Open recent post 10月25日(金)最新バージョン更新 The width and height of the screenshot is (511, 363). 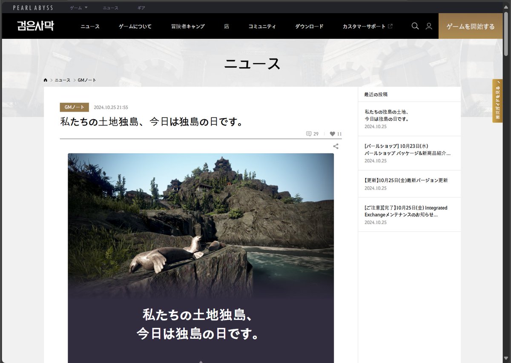[409, 184]
